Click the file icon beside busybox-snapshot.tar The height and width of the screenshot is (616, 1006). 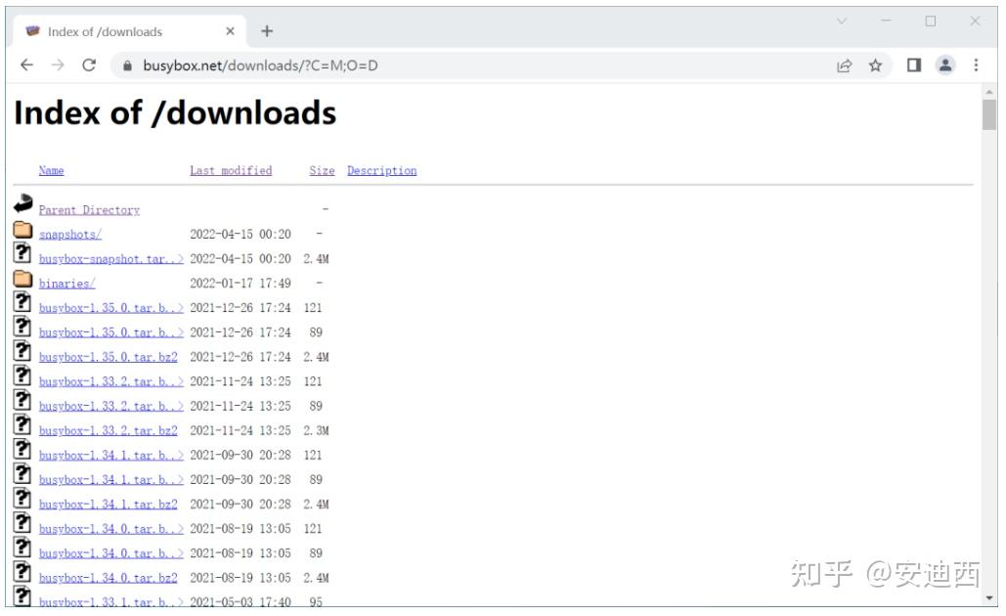(23, 253)
